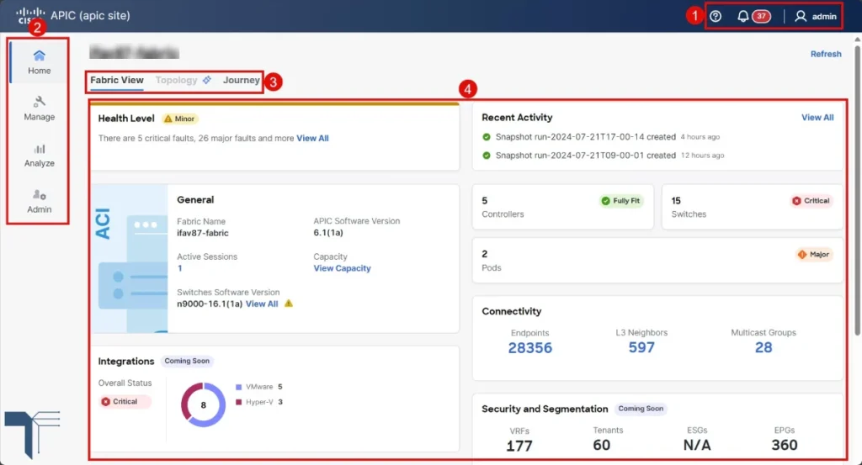Image resolution: width=862 pixels, height=465 pixels.
Task: Click the APIC software version 6.1(1a)
Action: 328,233
